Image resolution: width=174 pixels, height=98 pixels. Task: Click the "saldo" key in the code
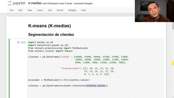point(65,57)
